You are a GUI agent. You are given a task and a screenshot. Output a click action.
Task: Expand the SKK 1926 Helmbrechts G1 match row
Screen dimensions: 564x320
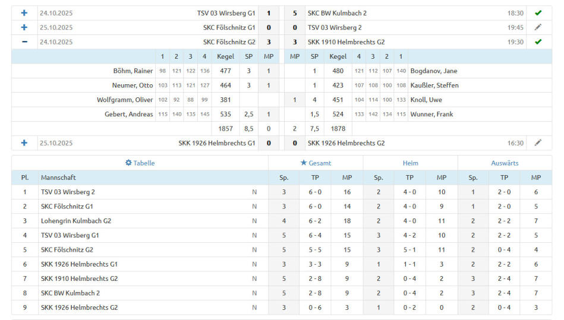tap(24, 143)
